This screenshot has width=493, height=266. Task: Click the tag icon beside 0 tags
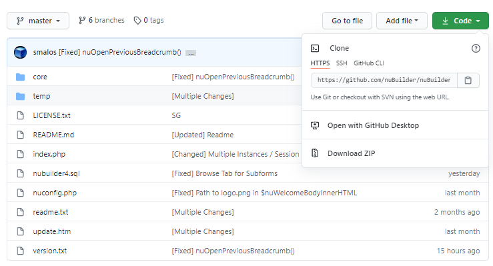coord(137,21)
